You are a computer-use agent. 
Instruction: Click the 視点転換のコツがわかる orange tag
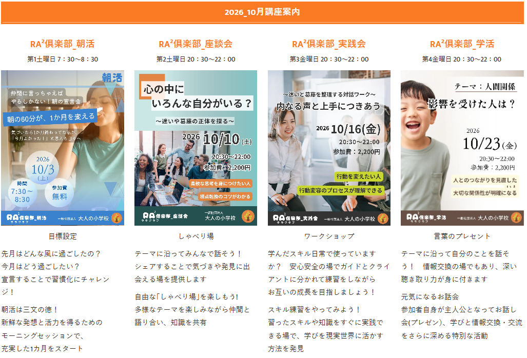click(225, 196)
